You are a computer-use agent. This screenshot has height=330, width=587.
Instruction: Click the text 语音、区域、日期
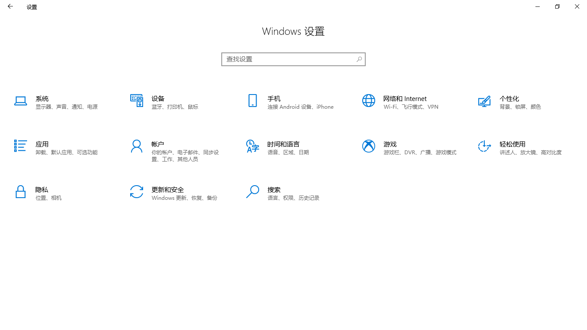(x=288, y=153)
